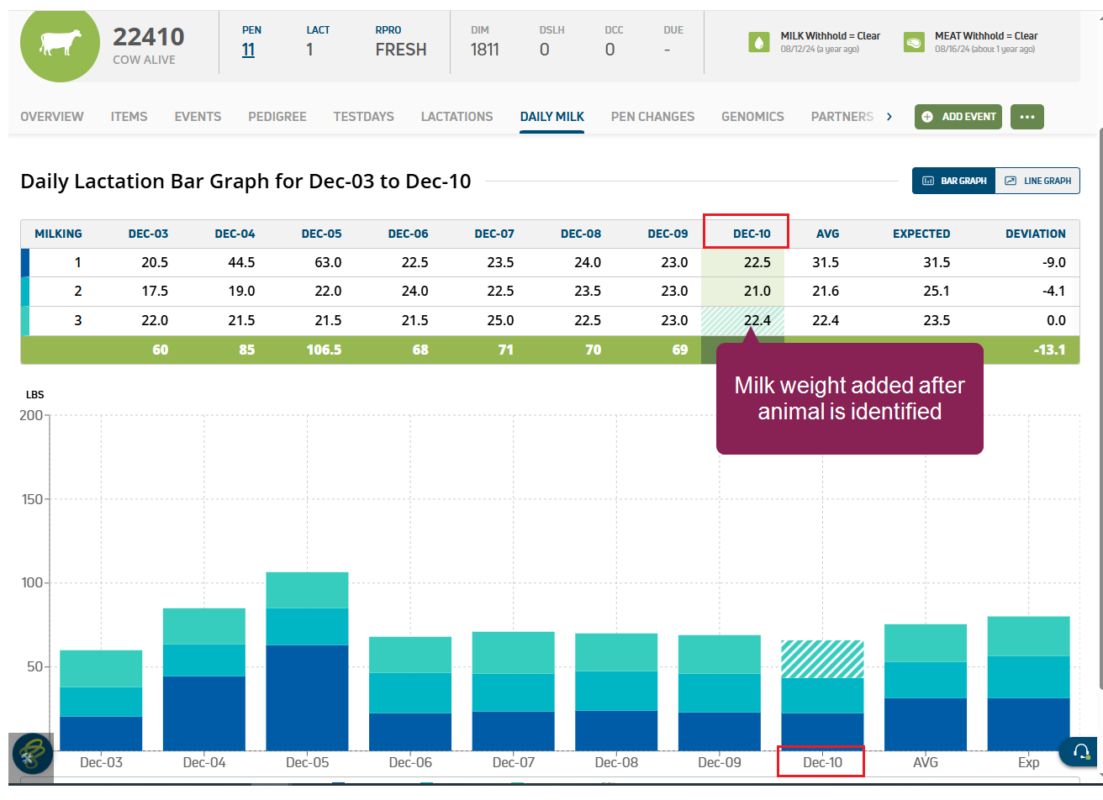This screenshot has width=1103, height=800.
Task: Open the Genomics tab
Action: click(752, 117)
